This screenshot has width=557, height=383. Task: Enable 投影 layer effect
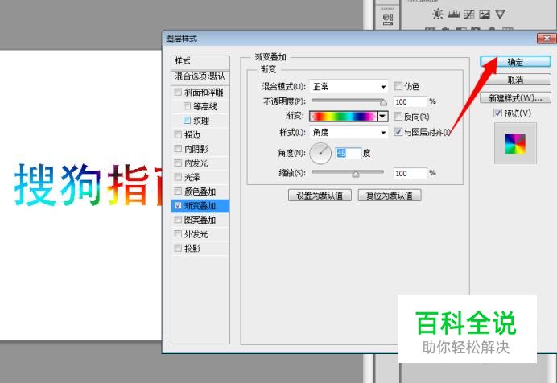(178, 248)
